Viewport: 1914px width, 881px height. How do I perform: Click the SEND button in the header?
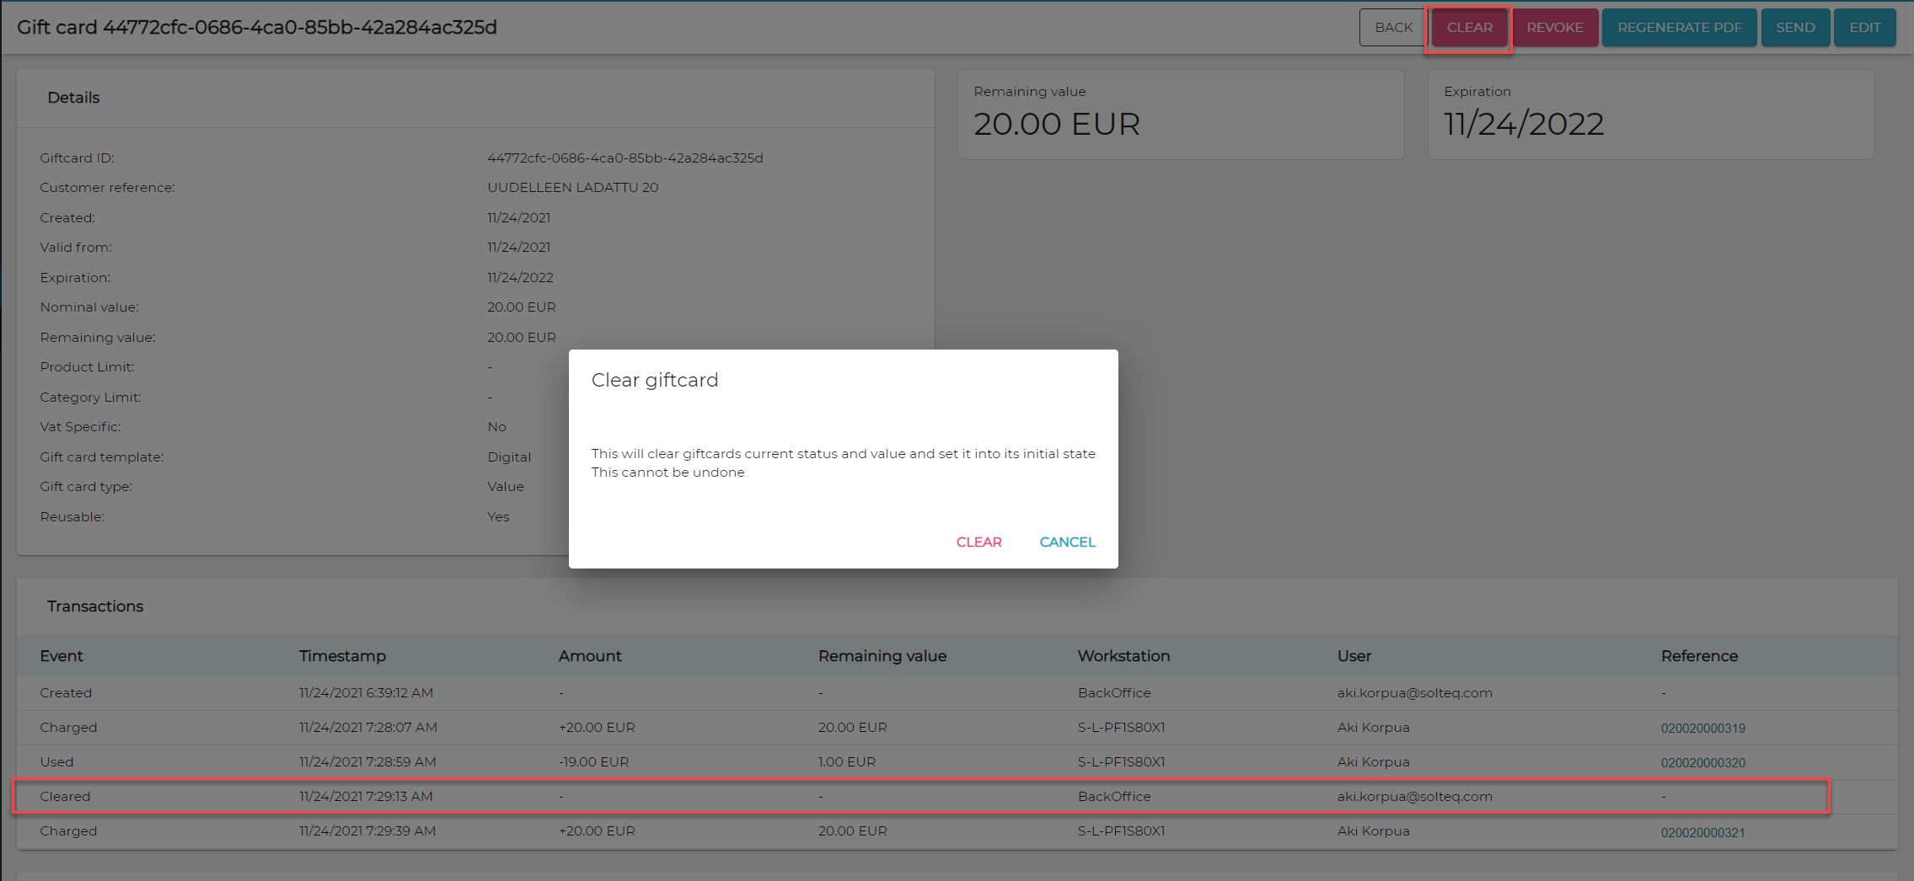pyautogui.click(x=1794, y=28)
